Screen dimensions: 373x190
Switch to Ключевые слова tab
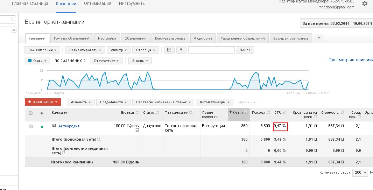click(x=170, y=38)
